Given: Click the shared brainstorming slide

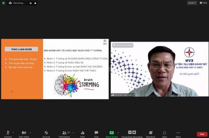Looking at the screenshot, I should pyautogui.click(x=55, y=69).
